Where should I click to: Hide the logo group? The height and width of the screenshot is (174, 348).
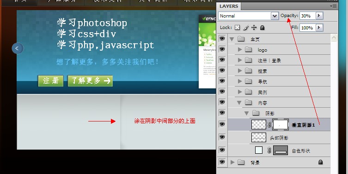222,49
